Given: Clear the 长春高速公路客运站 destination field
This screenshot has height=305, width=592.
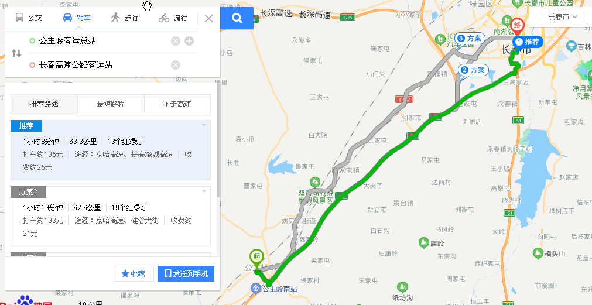Looking at the screenshot, I should pyautogui.click(x=176, y=65).
